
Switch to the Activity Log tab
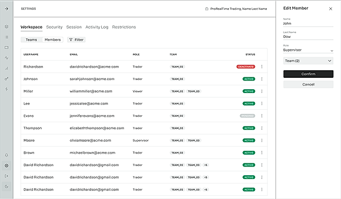[97, 27]
